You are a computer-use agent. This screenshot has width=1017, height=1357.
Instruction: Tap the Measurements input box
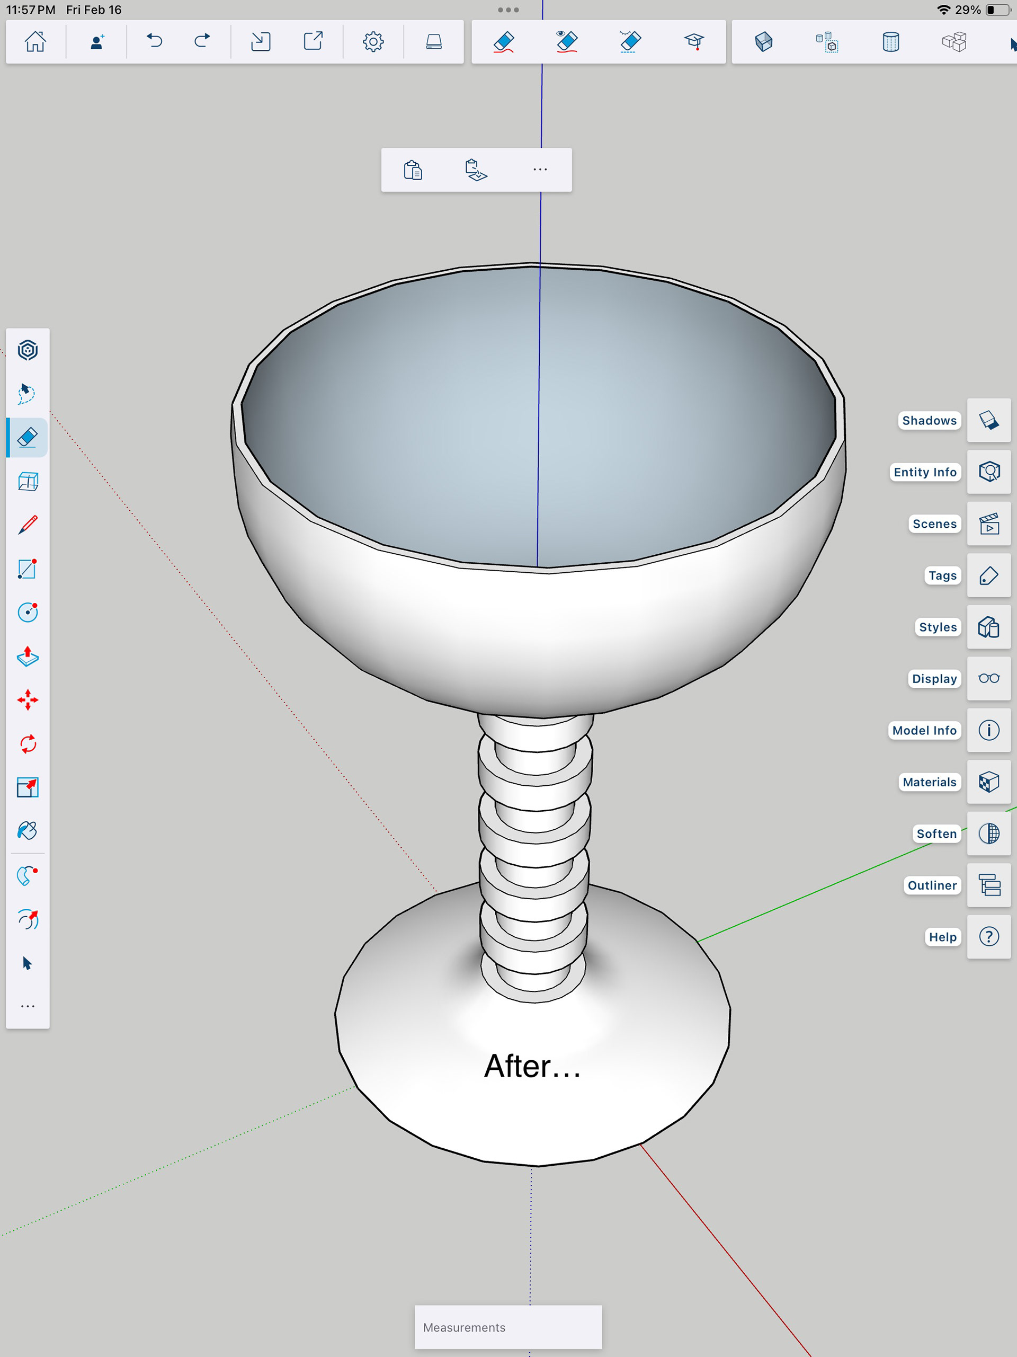pos(508,1327)
